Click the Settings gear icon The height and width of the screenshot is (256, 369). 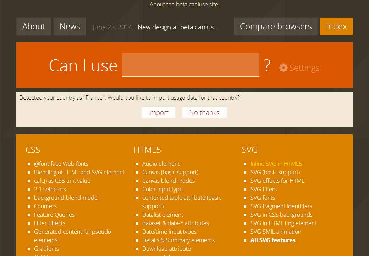[x=283, y=68]
